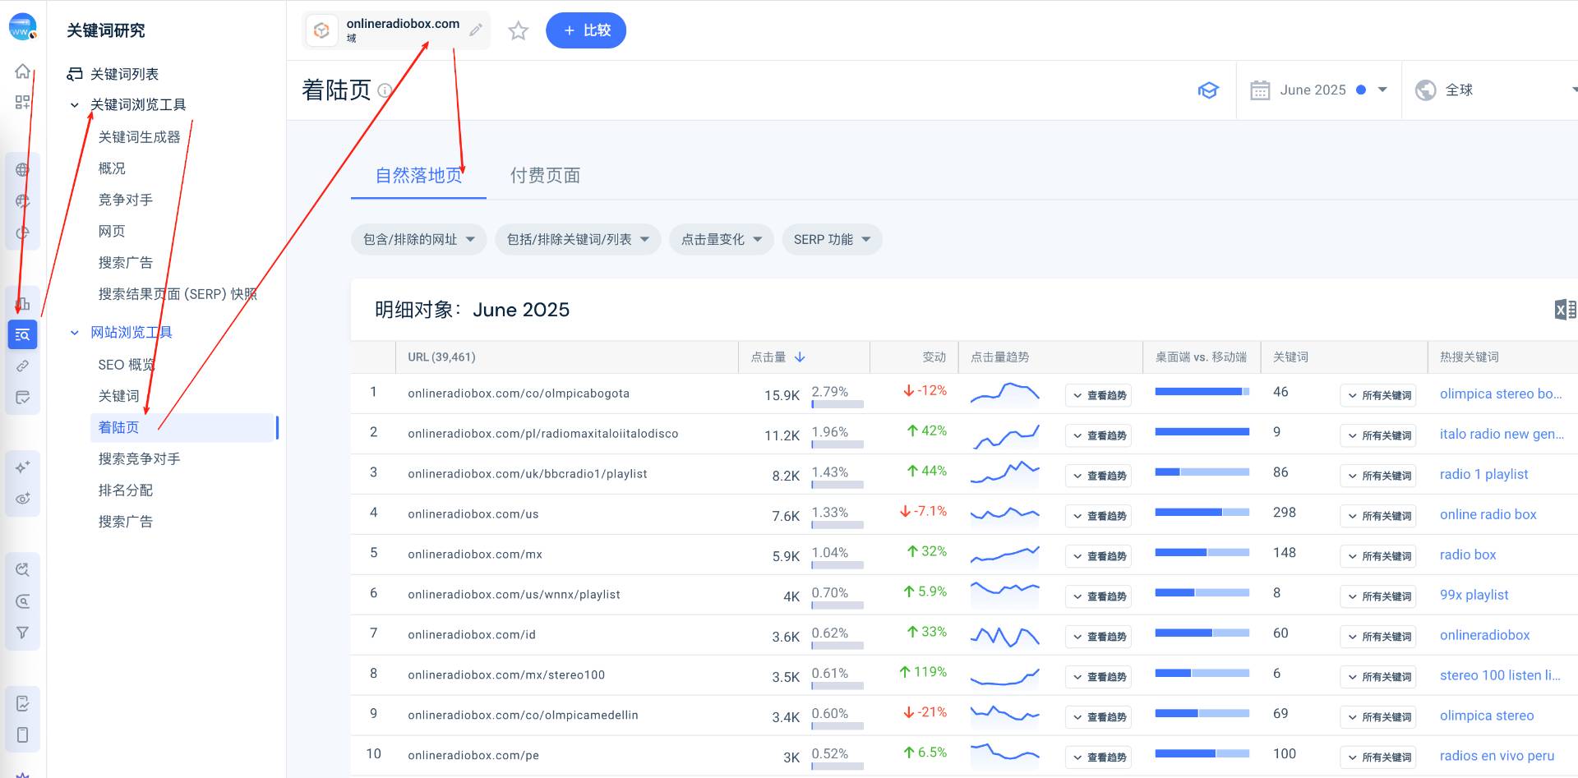Click the 变动 column header

pos(934,357)
